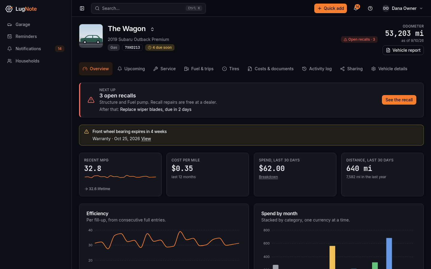Select the Tires tab
Image resolution: width=431 pixels, height=269 pixels.
pyautogui.click(x=230, y=69)
